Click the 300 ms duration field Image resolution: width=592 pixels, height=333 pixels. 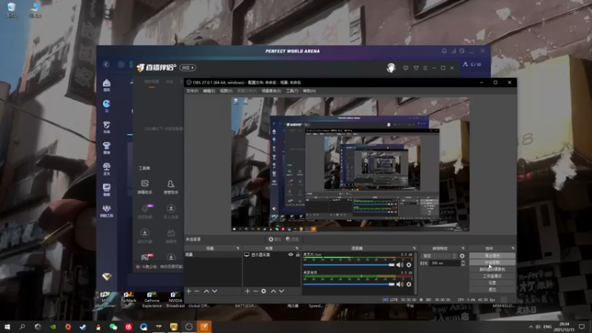[x=445, y=263]
